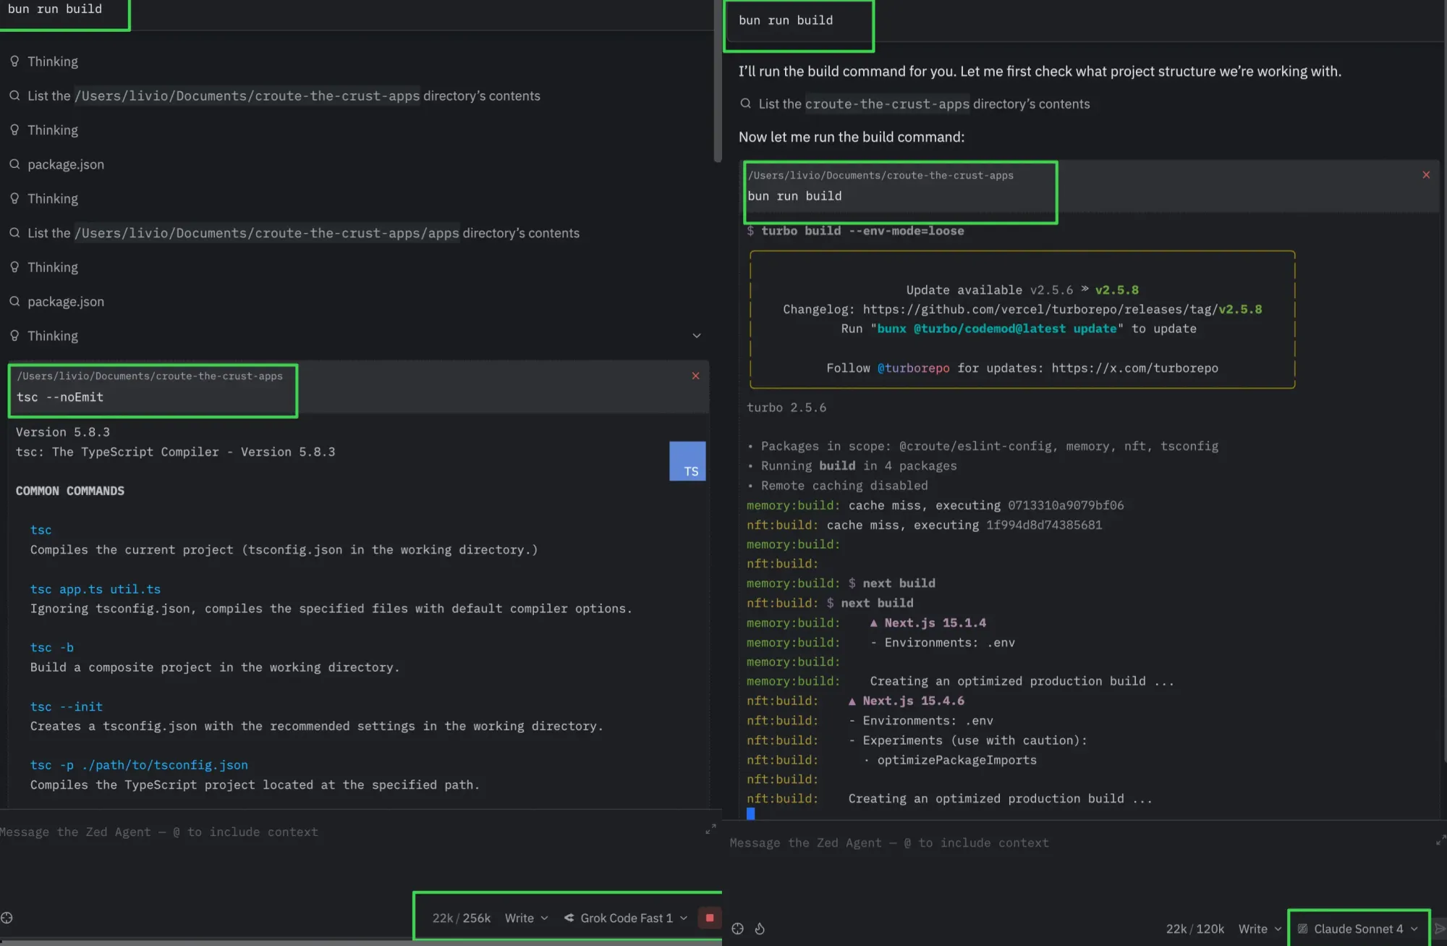Viewport: 1447px width, 946px height.
Task: Type in the left Zed Agent message field
Action: pos(289,832)
